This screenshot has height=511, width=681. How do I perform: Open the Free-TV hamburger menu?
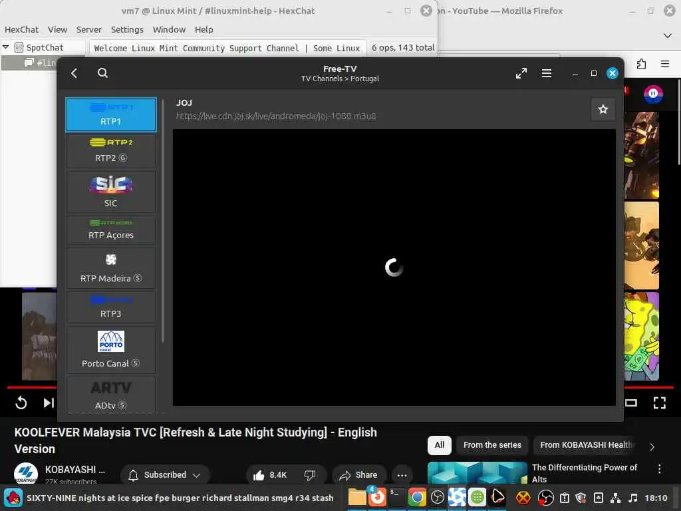click(x=547, y=73)
